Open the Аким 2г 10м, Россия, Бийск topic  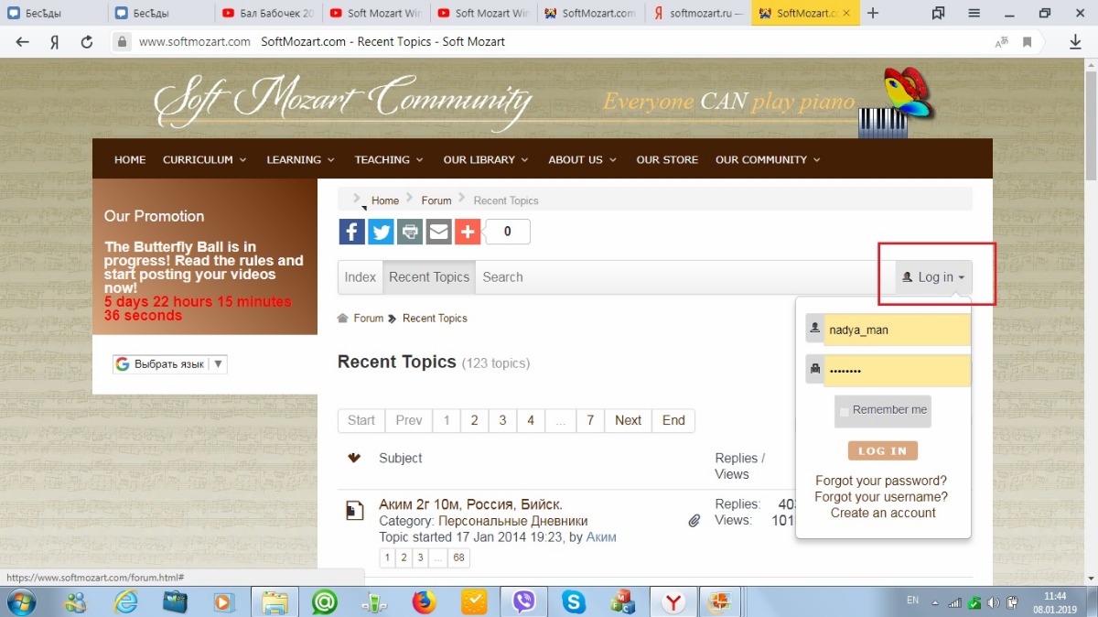pos(470,504)
